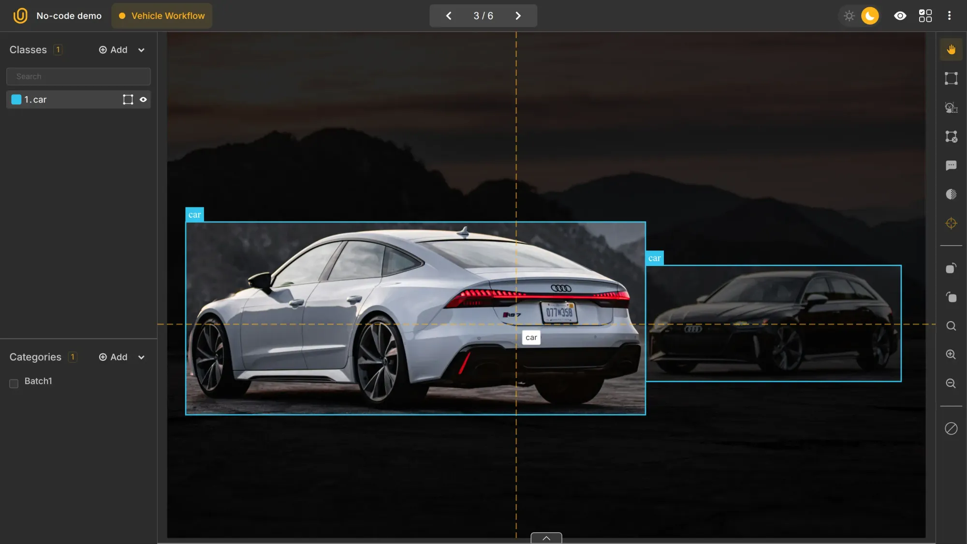Screen dimensions: 967x544
Task: Select the white car's label tag
Action: 195,215
